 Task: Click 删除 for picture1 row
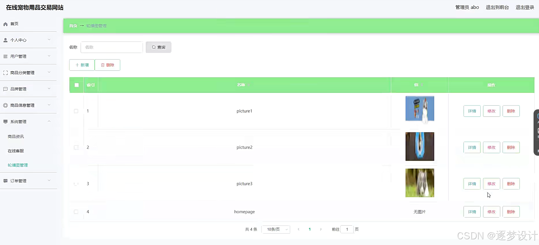[x=511, y=111]
